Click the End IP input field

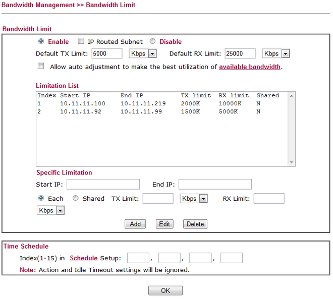pyautogui.click(x=215, y=185)
